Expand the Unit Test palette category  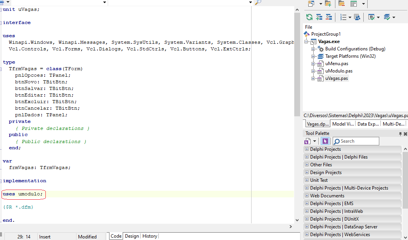[x=307, y=180]
